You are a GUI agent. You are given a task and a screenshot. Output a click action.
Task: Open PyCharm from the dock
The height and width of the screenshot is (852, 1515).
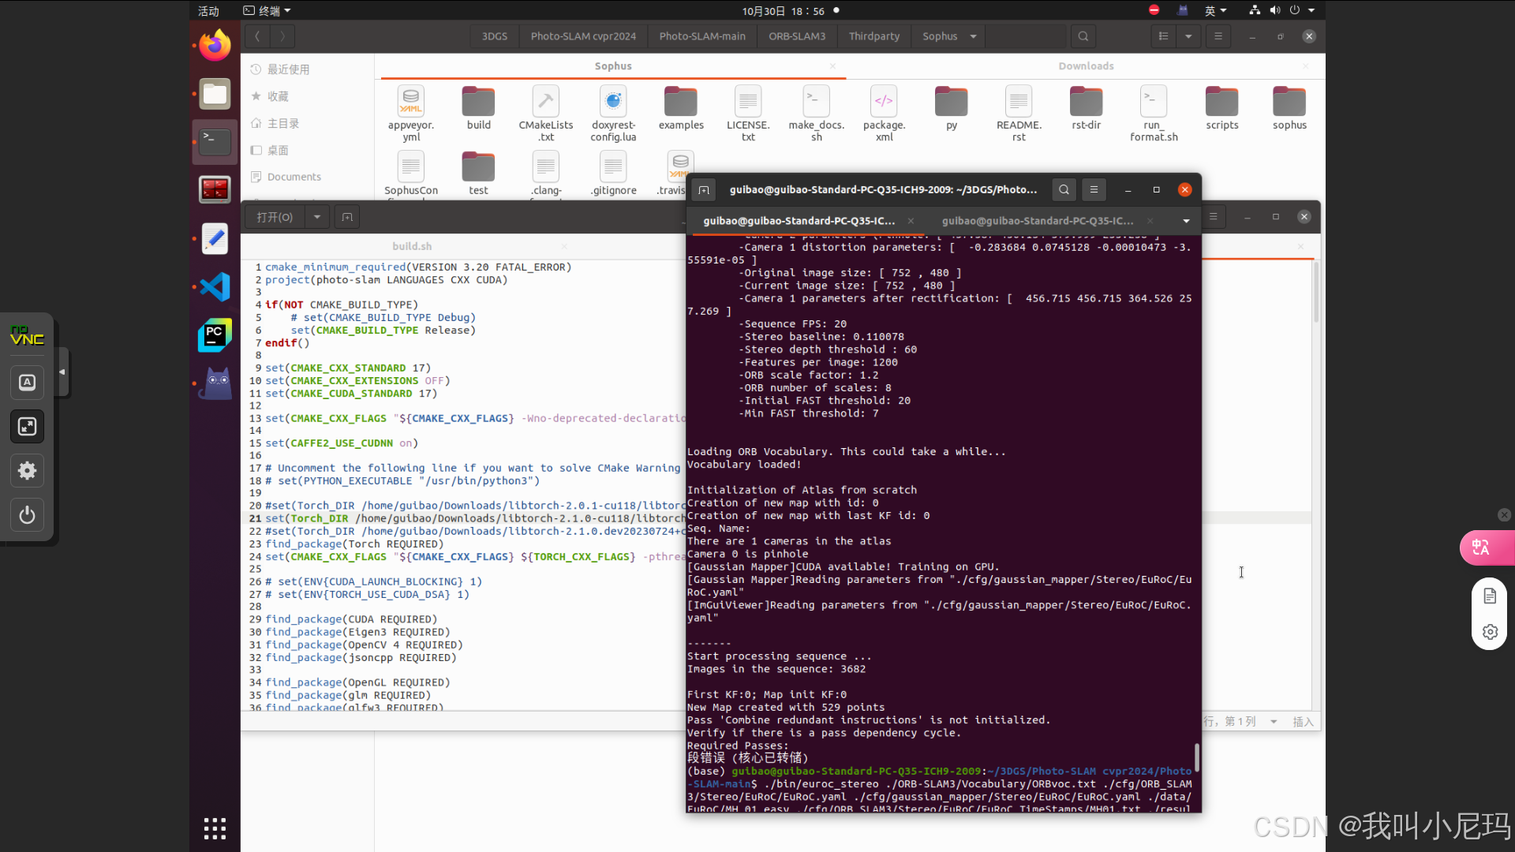pos(215,335)
